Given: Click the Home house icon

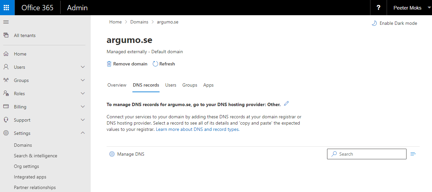Looking at the screenshot, I should 6,54.
